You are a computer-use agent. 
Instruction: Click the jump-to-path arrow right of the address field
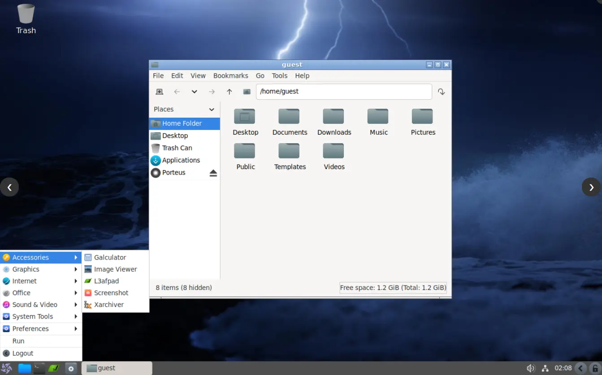[442, 92]
